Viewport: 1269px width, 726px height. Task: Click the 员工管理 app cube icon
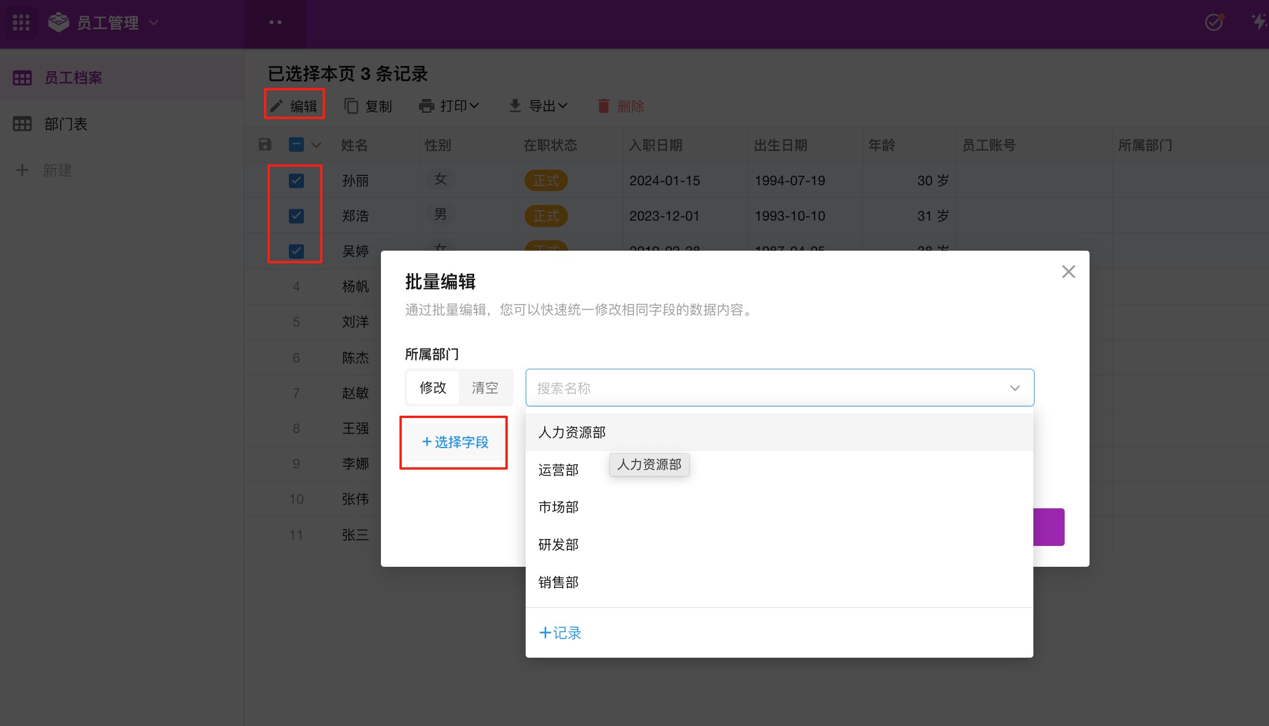tap(58, 23)
